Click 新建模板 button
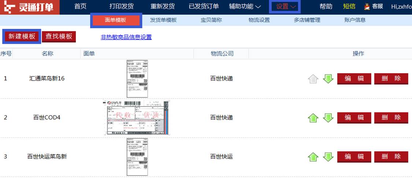The width and height of the screenshot is (412, 178). point(22,36)
